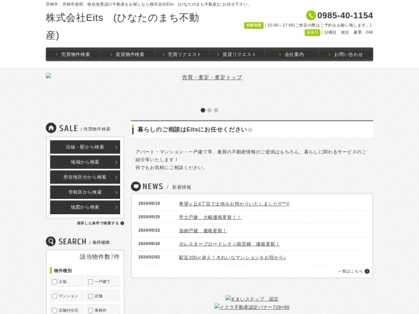This screenshot has width=419, height=314.
Task: Open the 売買・査定・査定トップ link
Action: tap(212, 77)
